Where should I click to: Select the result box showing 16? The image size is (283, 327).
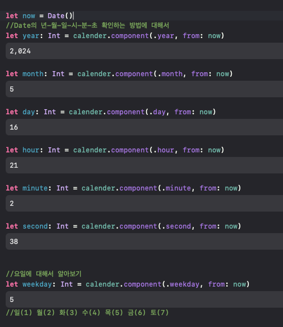(144, 127)
